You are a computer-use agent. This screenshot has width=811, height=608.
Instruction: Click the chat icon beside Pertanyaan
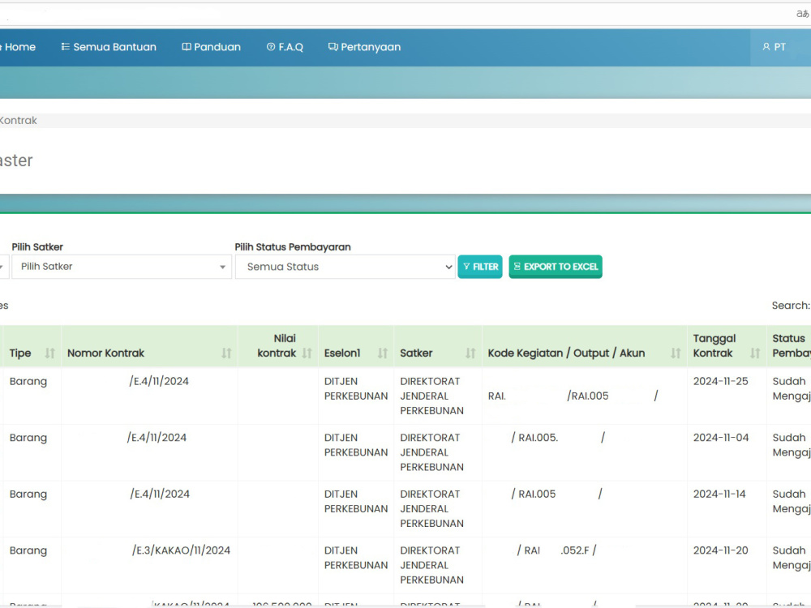click(x=333, y=47)
